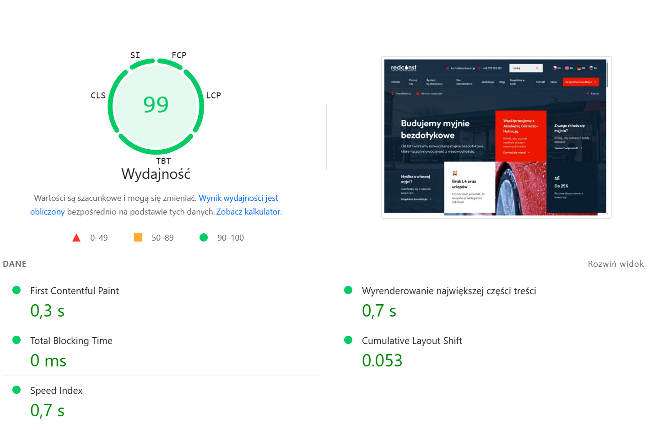
Task: Click the 99 performance score gauge
Action: pos(156,105)
